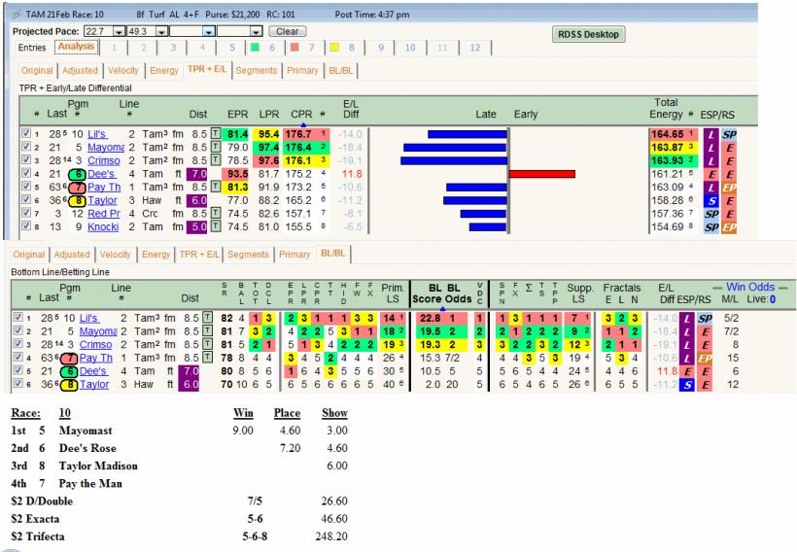The width and height of the screenshot is (797, 552).
Task: Click red E ESP icon in Dee's TPR row
Action: pyautogui.click(x=711, y=174)
